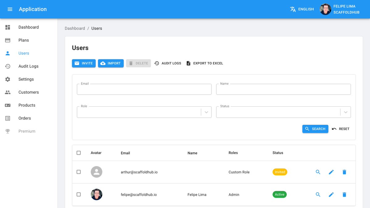Click the Admin role cell
The width and height of the screenshot is (370, 208).
[x=234, y=194]
